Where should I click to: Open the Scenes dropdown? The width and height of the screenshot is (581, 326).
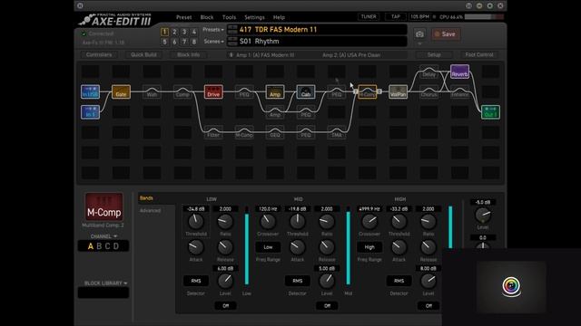click(x=214, y=42)
